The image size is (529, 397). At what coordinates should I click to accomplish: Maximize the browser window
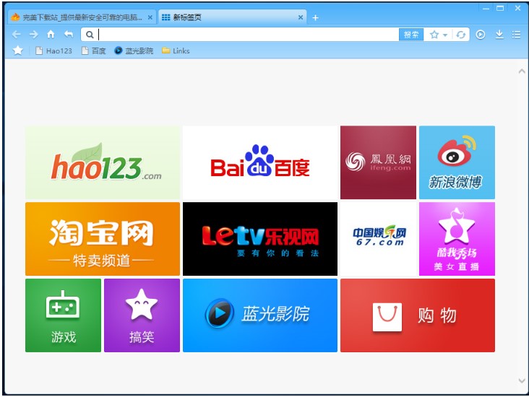coord(500,9)
